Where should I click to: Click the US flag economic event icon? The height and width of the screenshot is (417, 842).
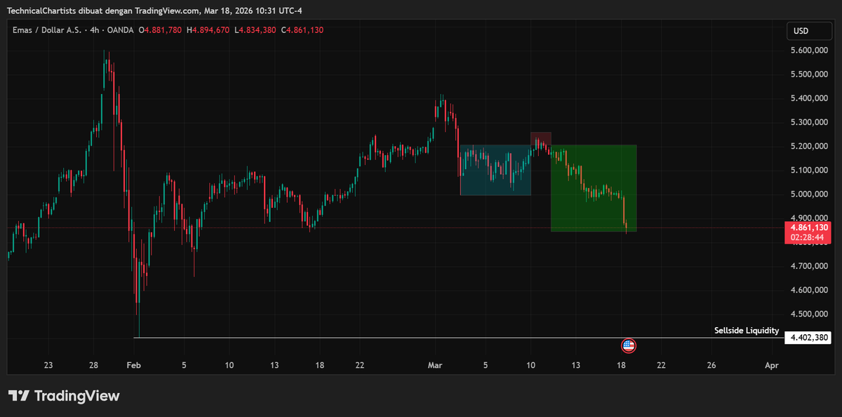[628, 345]
